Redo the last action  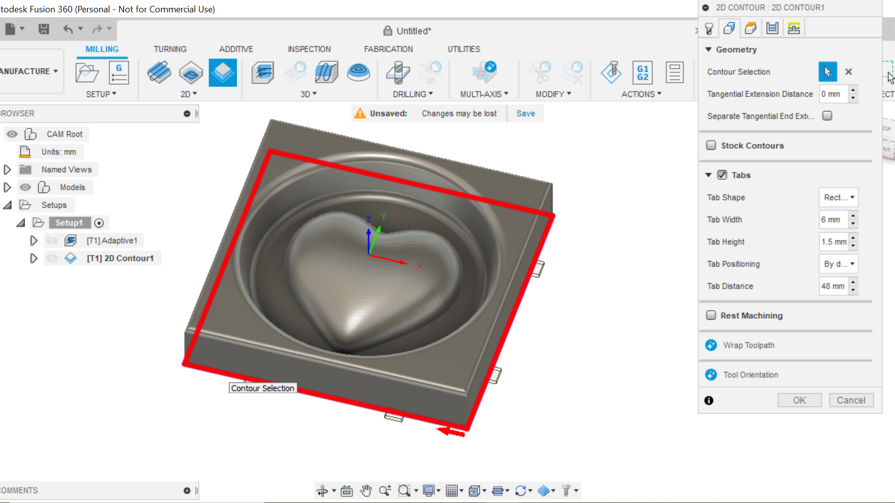(97, 29)
